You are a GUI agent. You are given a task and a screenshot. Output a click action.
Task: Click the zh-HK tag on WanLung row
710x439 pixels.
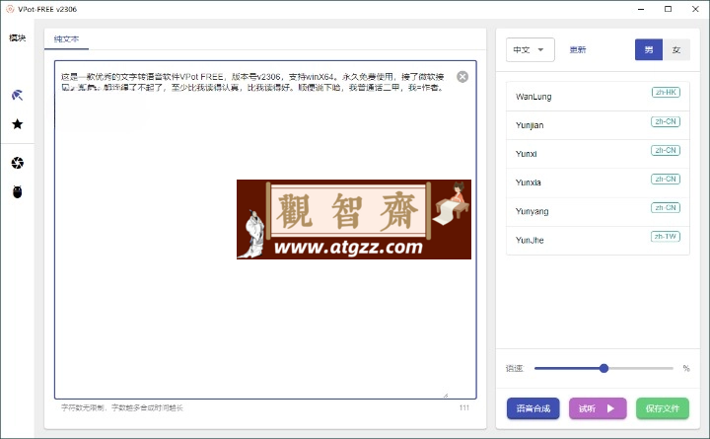[666, 93]
